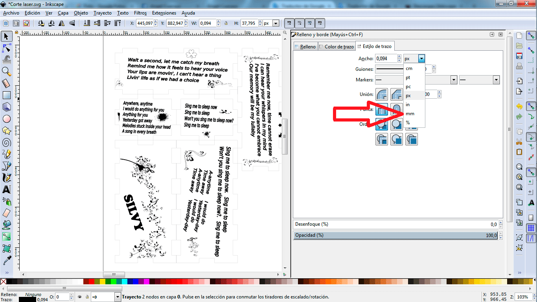Click the X coordinate input field

point(145,23)
